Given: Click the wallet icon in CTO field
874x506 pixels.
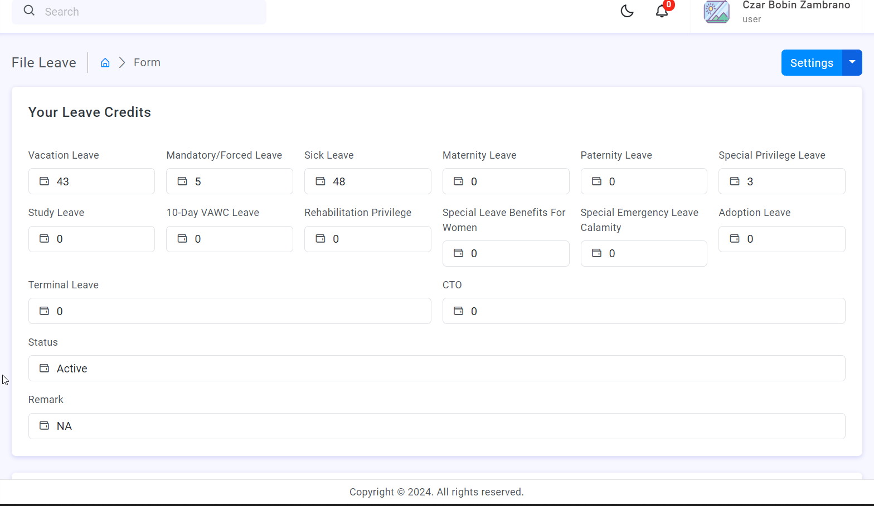Looking at the screenshot, I should pos(458,311).
